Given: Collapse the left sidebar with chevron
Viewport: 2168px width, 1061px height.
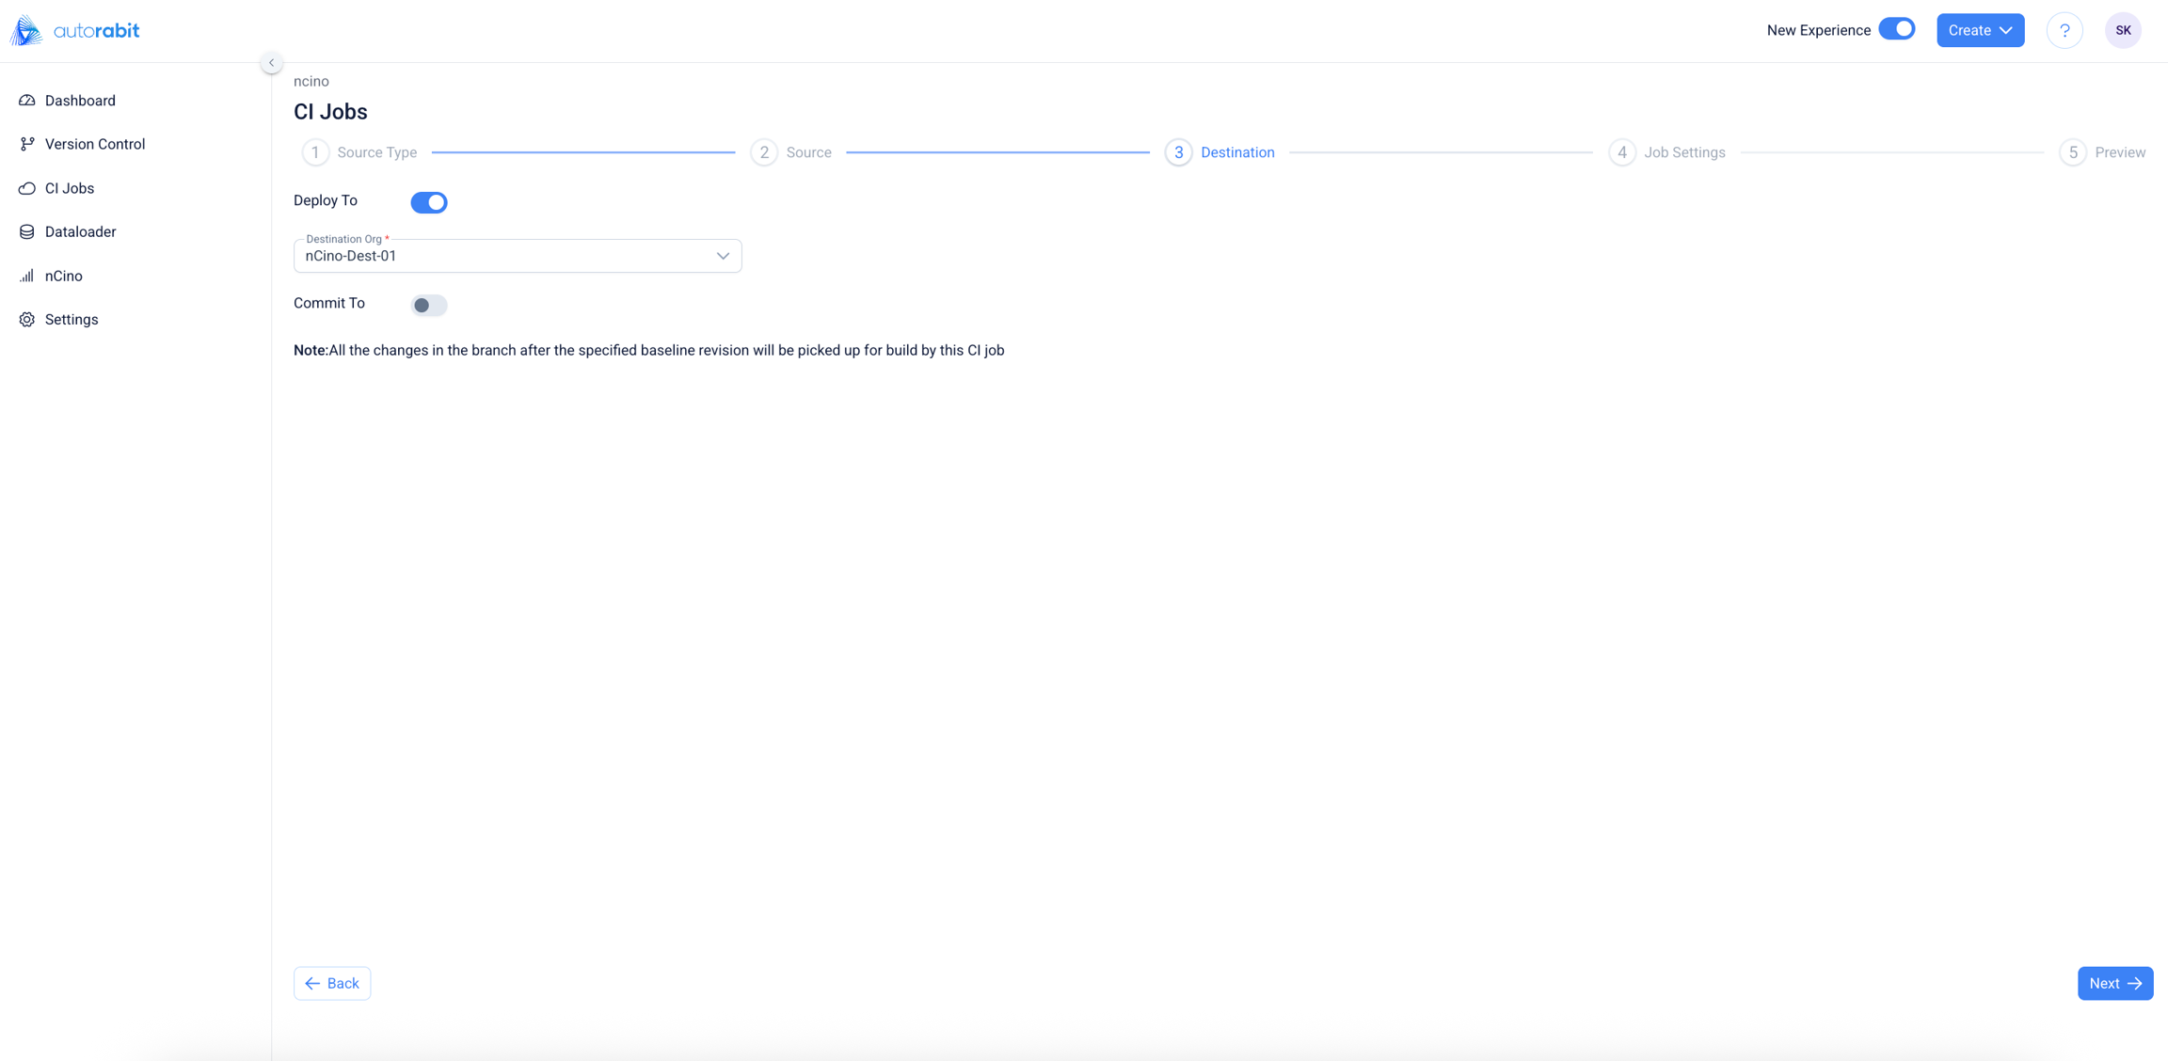Looking at the screenshot, I should (271, 63).
